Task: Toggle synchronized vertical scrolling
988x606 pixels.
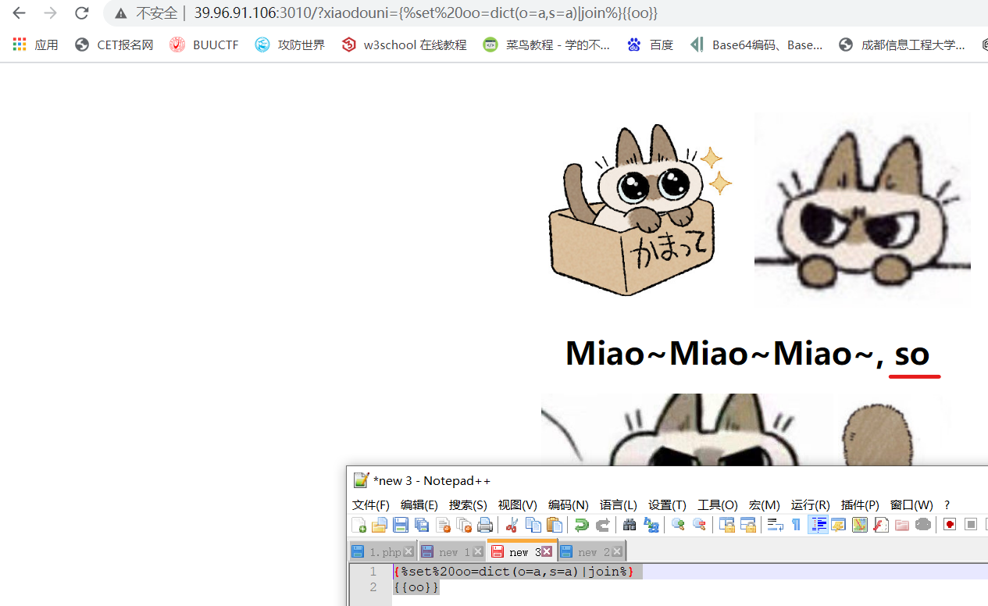Action: [x=726, y=525]
